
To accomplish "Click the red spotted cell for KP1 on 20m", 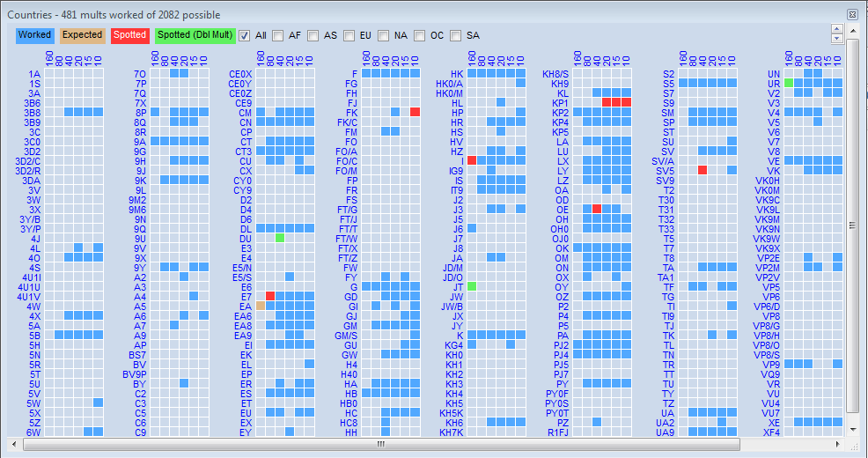I will [x=607, y=102].
